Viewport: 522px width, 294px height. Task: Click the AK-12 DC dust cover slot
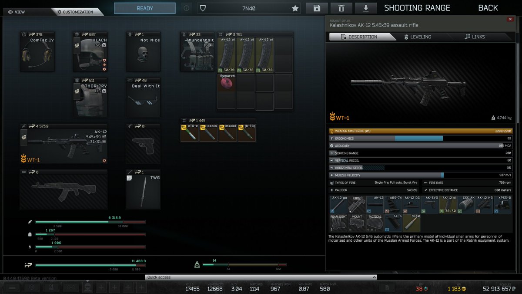[412, 205]
